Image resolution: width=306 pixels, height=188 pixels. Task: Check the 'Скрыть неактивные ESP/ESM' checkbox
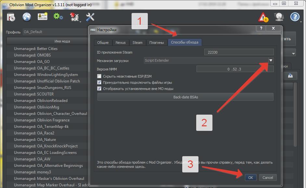pos(99,76)
